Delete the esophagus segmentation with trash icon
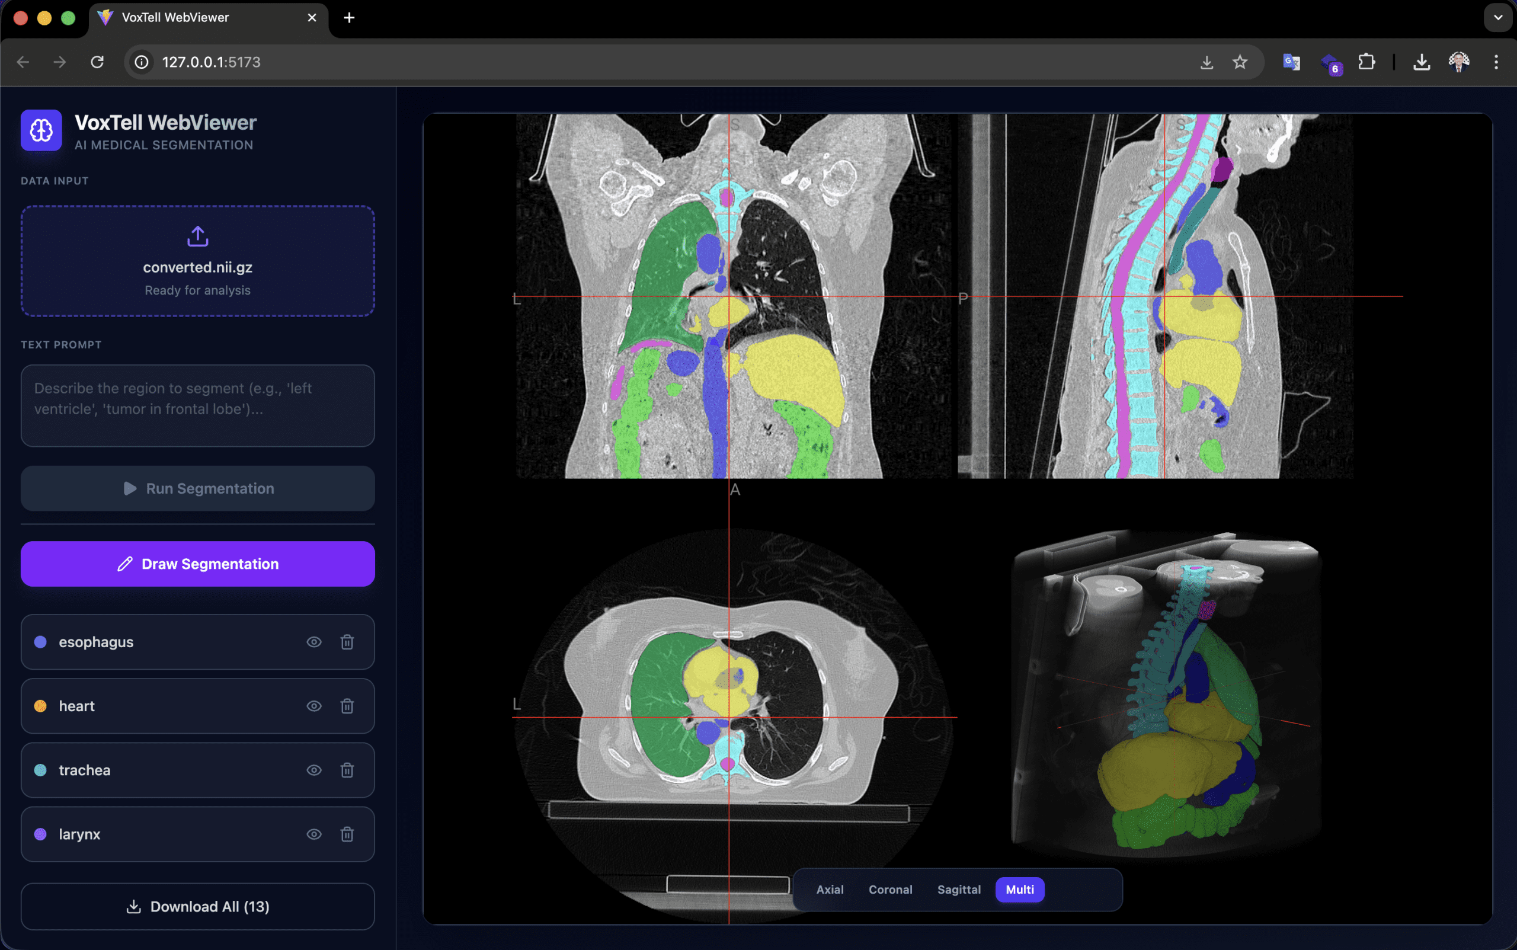The width and height of the screenshot is (1517, 950). click(x=348, y=642)
